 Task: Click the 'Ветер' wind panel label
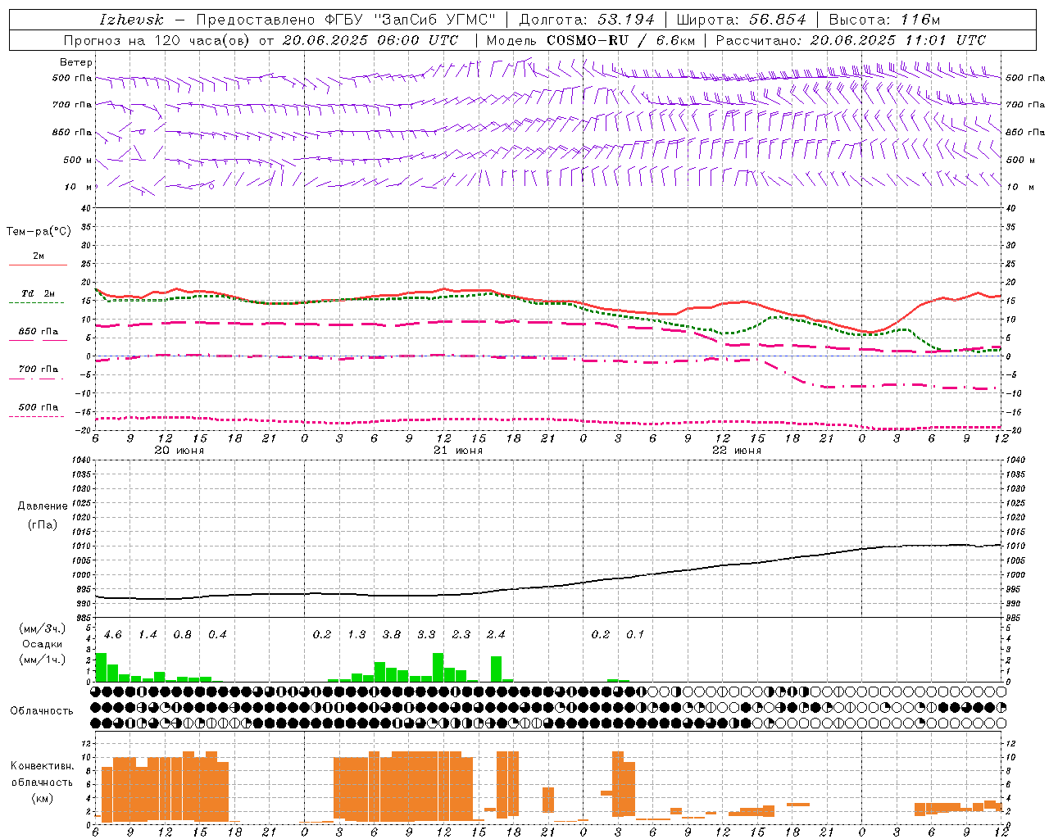(76, 62)
